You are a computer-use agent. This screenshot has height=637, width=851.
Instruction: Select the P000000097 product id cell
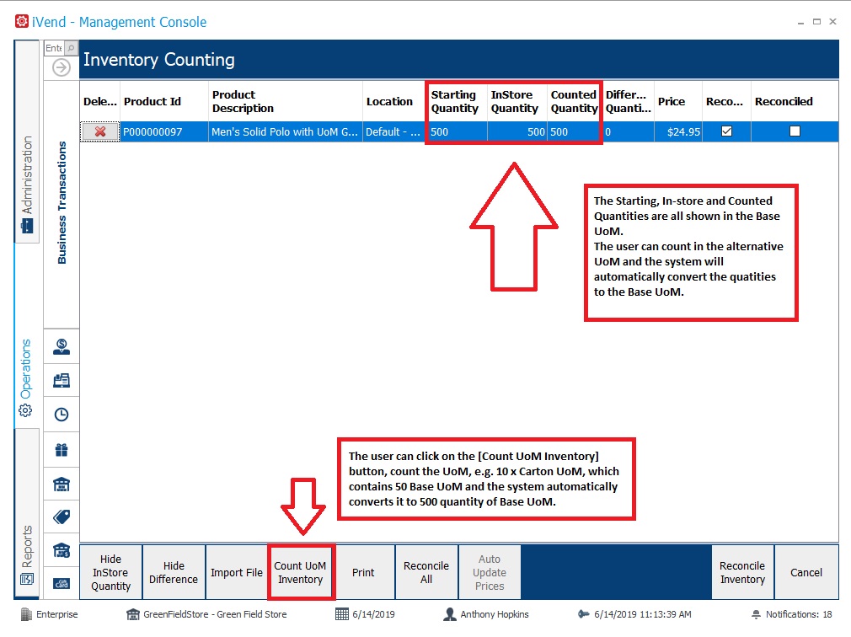coord(164,131)
